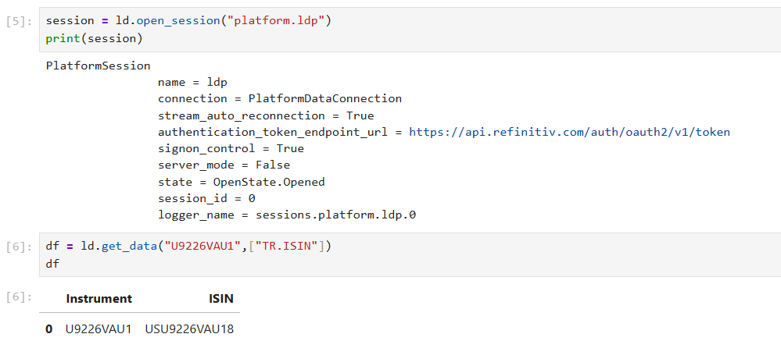Screen dimensions: 781x348
Task: Select the Instrument column header
Action: (99, 298)
